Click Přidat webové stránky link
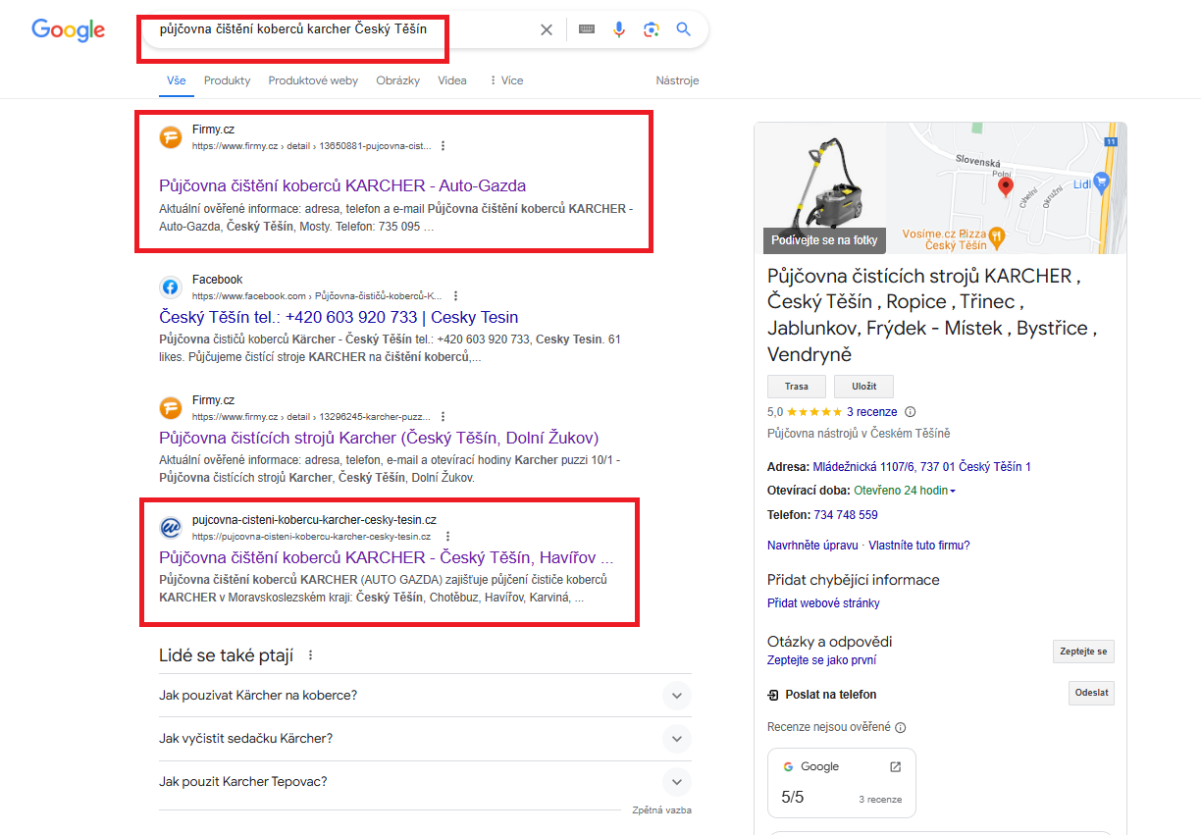The image size is (1201, 835). 823,603
